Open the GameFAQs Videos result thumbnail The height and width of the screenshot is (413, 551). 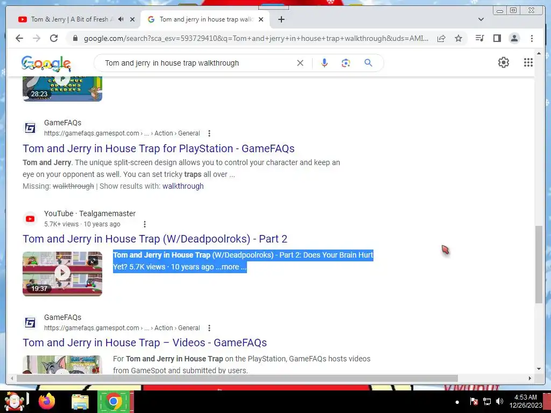click(x=62, y=365)
